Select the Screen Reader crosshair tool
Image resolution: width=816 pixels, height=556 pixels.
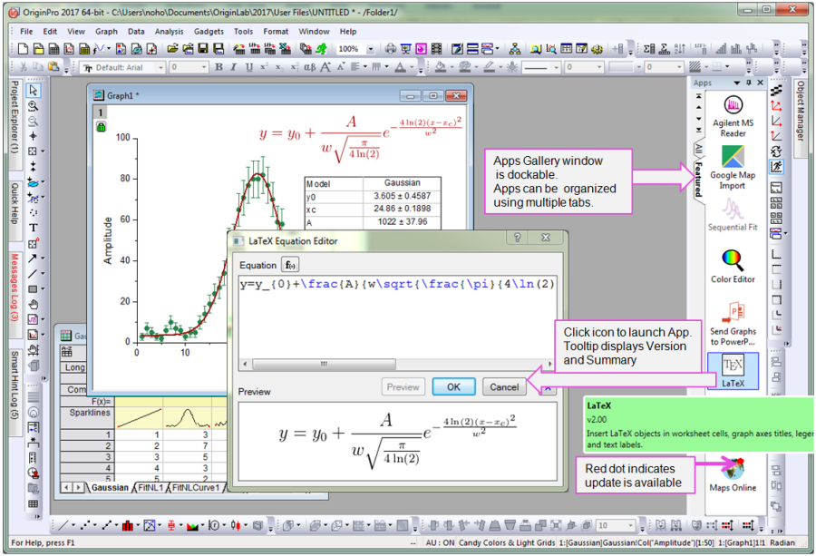tap(34, 136)
